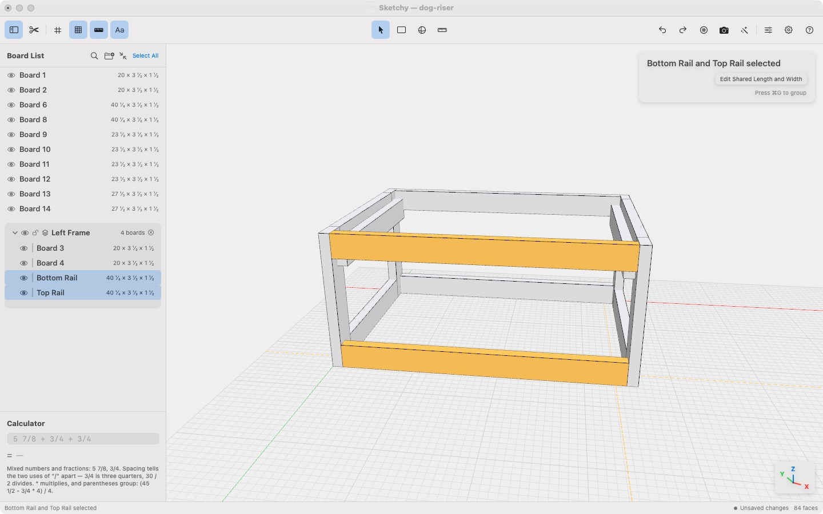Collapse the Left Frame group chevron
823x514 pixels.
click(x=15, y=232)
